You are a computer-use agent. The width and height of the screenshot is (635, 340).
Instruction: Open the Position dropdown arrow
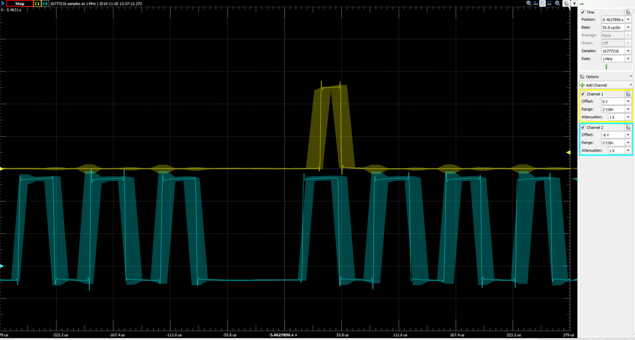pos(628,20)
